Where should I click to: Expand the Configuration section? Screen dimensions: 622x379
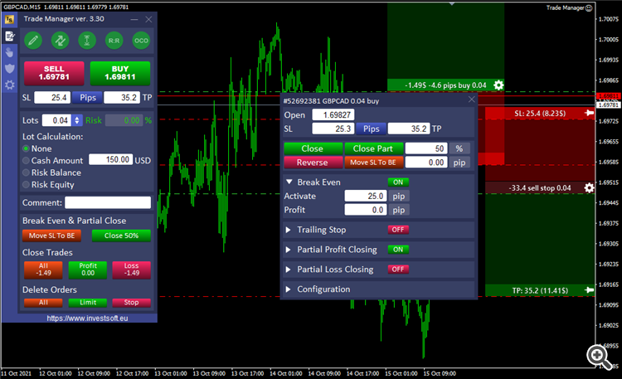point(289,289)
